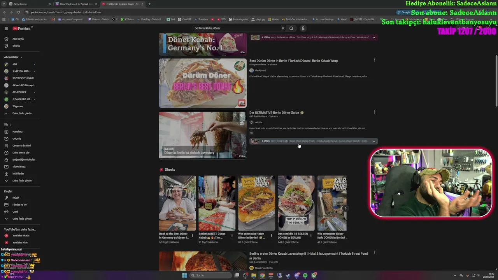Clear the YouTube search box text
The image size is (498, 280).
point(283,28)
